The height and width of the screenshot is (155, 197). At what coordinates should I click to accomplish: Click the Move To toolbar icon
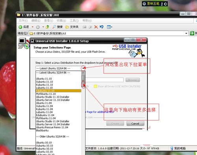85,27
